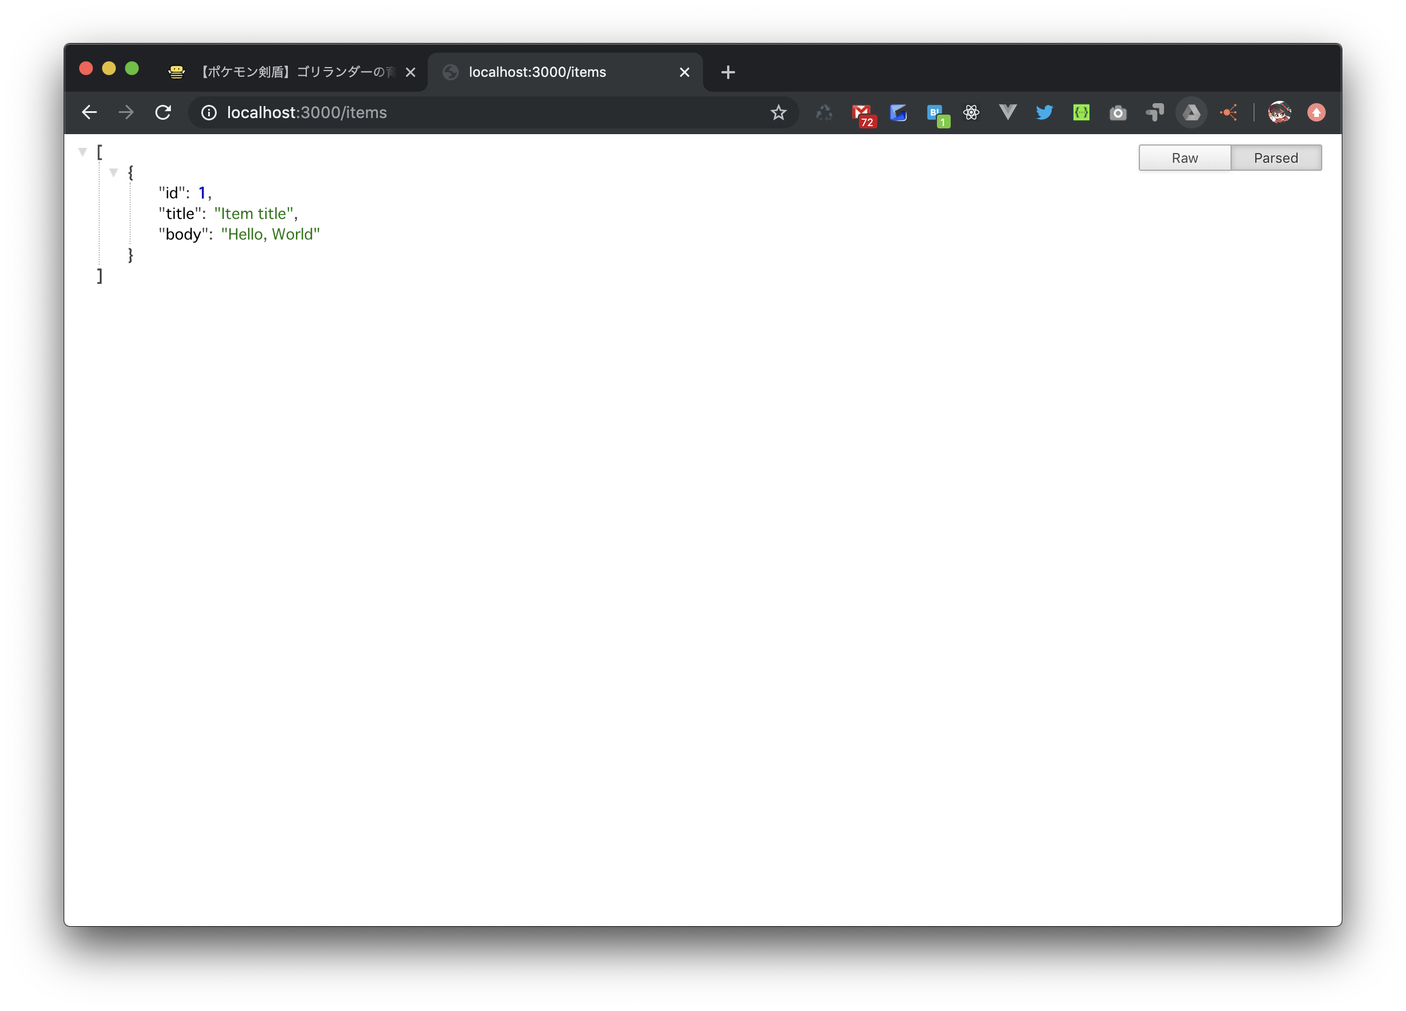Screen dimensions: 1406x1011
Task: Switch to Parsed JSON view
Action: 1275,158
